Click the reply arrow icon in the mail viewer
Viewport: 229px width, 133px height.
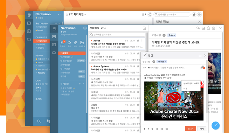coord(198,28)
